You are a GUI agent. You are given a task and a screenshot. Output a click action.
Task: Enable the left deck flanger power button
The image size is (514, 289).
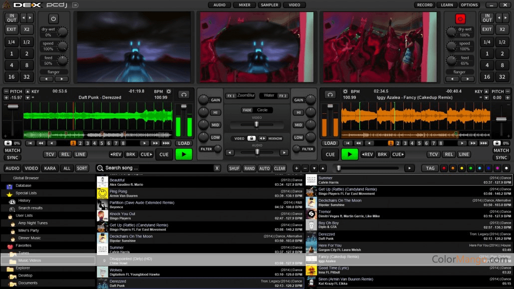tap(53, 19)
